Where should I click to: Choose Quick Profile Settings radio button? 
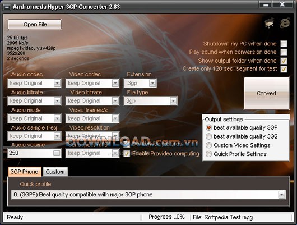point(208,154)
